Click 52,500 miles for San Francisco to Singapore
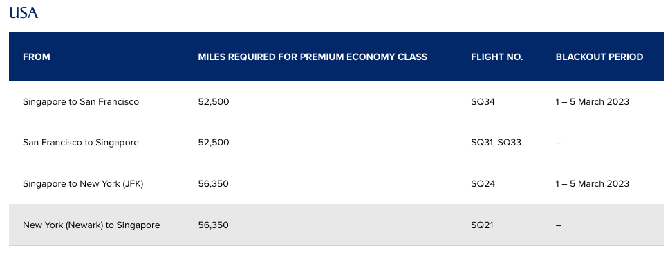This screenshot has height=264, width=670. [x=214, y=143]
